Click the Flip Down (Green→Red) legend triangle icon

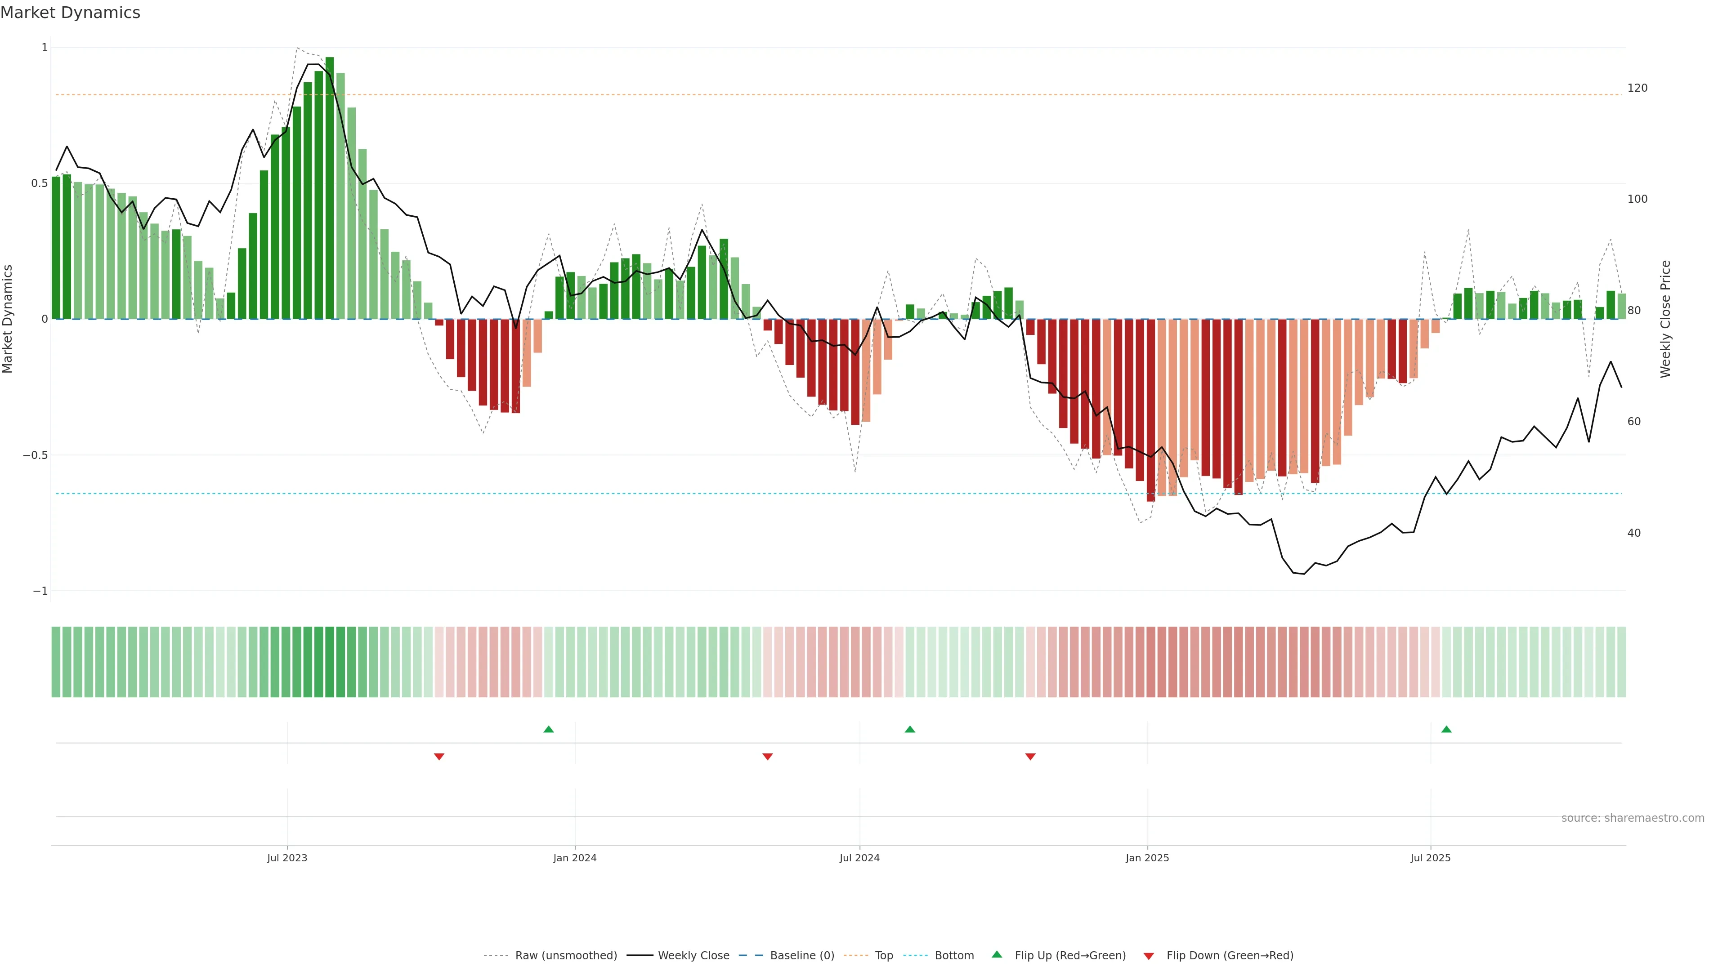click(x=1149, y=956)
